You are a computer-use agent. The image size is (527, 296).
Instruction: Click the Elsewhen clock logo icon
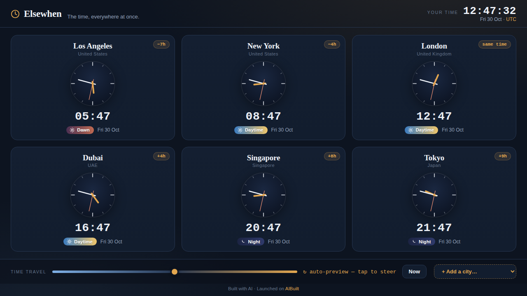[x=15, y=14]
